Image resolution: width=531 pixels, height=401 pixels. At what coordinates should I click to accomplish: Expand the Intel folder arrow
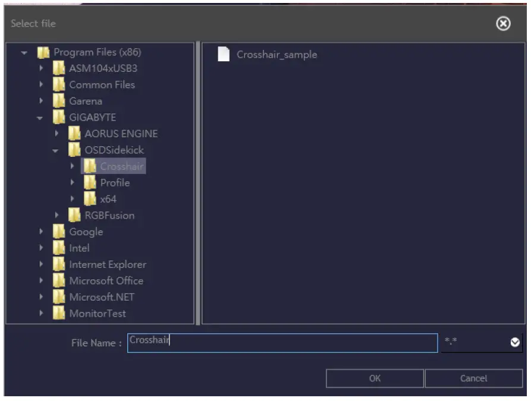point(41,248)
